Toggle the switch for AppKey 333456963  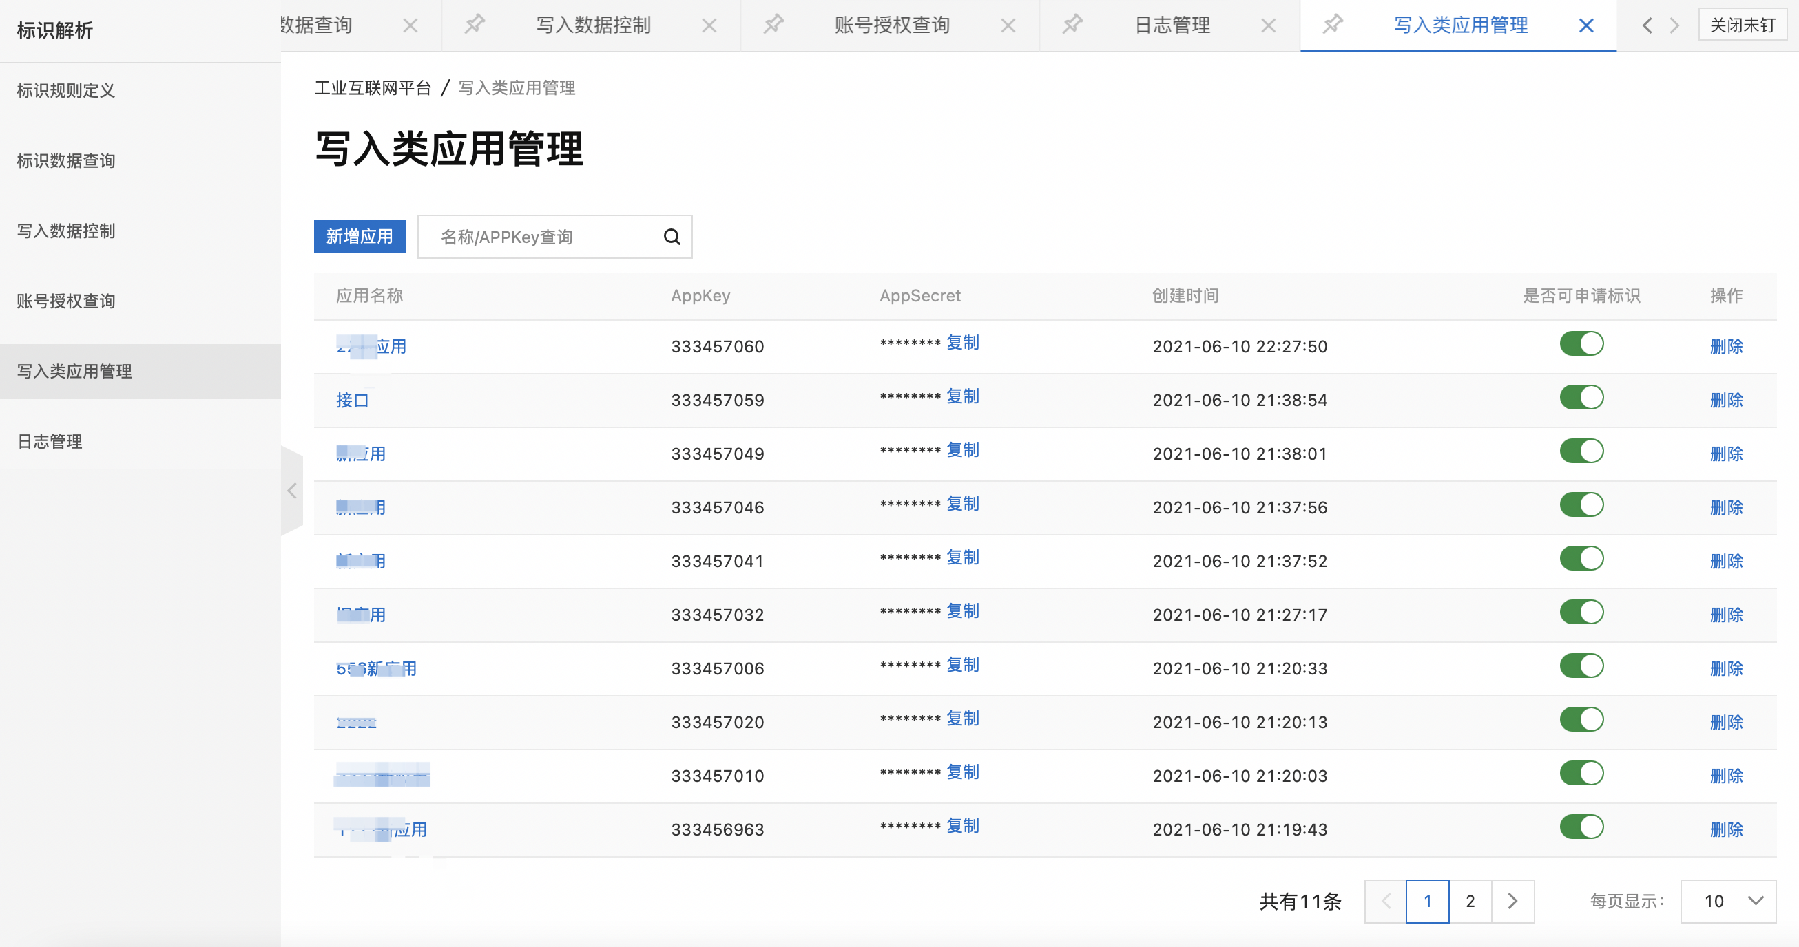pos(1582,827)
